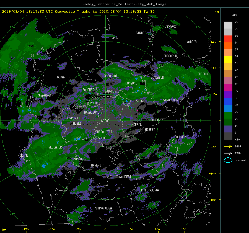Click the LAXMESHWAR city label
249x233 pixels.
point(98,138)
